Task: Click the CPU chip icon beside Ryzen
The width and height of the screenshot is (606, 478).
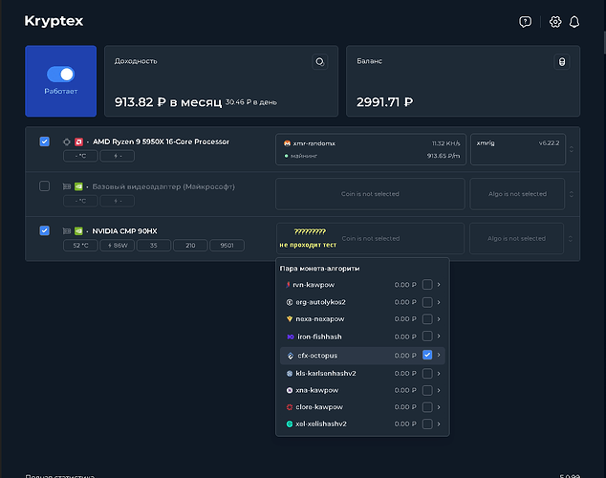Action: pyautogui.click(x=67, y=141)
